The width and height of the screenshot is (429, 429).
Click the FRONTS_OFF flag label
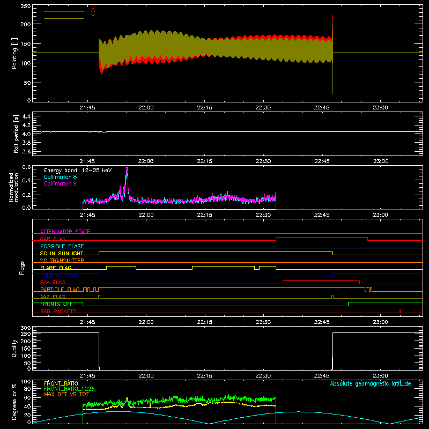56,304
